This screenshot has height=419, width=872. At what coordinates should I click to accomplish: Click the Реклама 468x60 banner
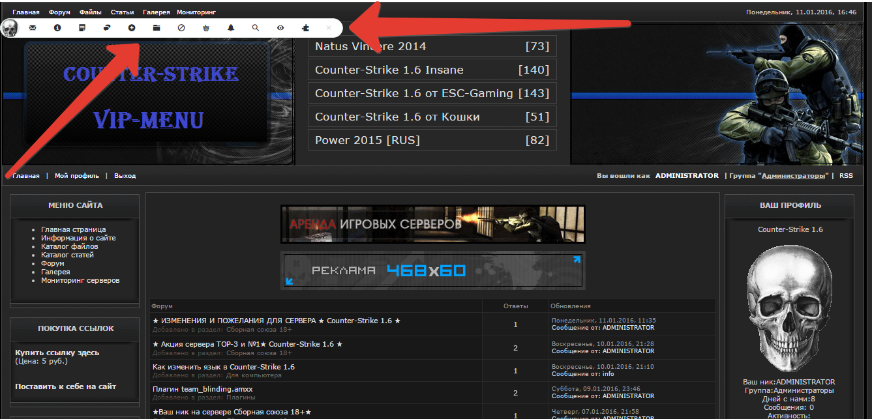click(432, 270)
